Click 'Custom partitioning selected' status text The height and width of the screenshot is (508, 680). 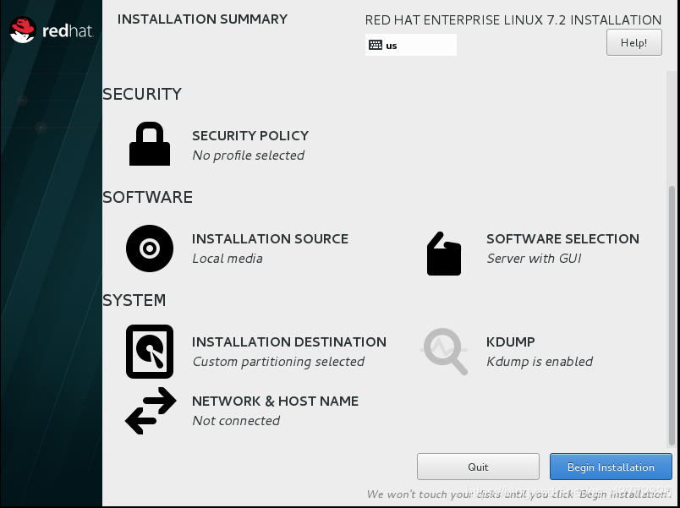[x=278, y=362]
